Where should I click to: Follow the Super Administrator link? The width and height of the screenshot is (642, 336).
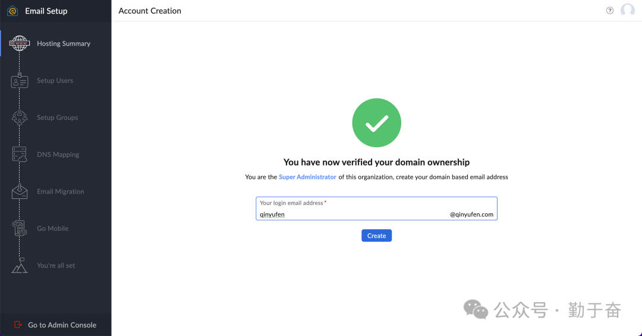tap(307, 177)
